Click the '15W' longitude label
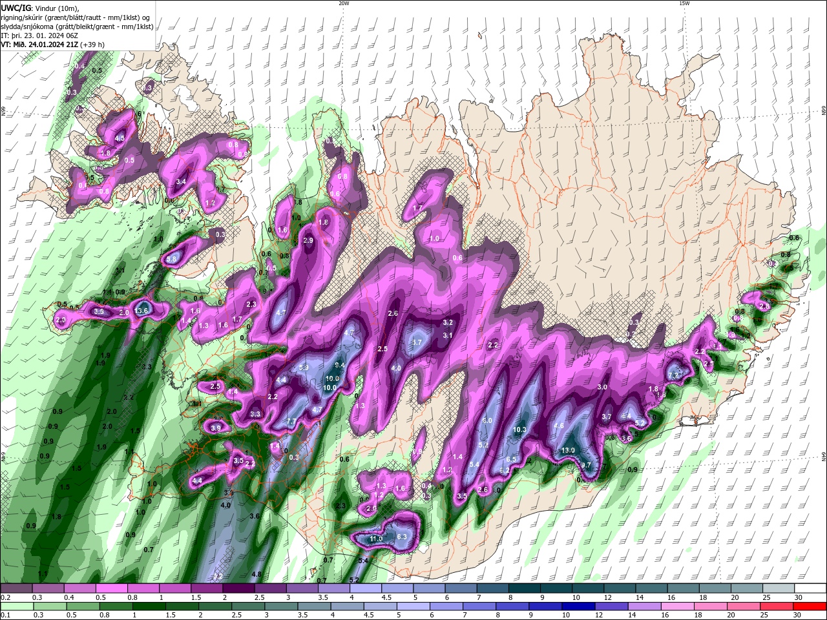 tap(684, 3)
